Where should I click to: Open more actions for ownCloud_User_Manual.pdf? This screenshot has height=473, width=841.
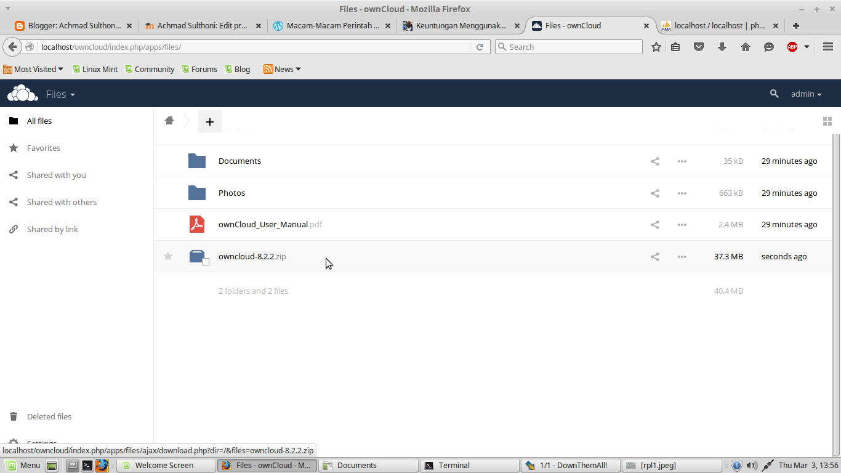point(682,225)
